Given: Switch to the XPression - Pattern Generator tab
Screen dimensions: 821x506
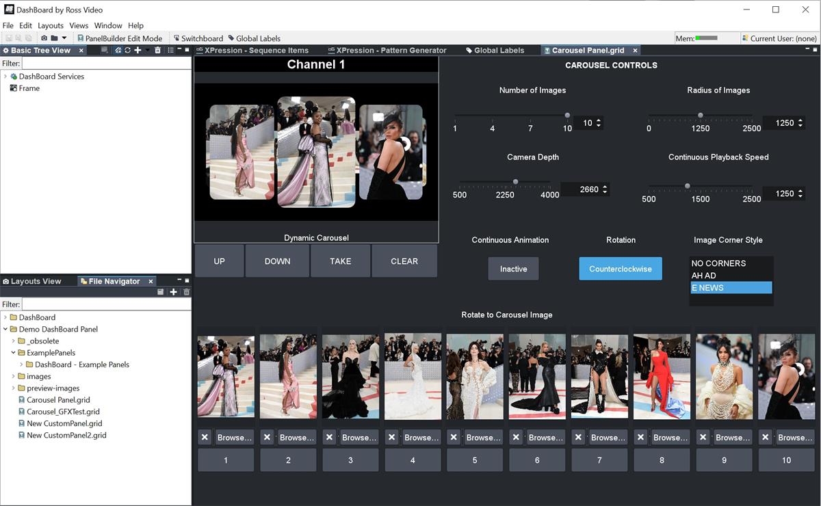Looking at the screenshot, I should (387, 50).
